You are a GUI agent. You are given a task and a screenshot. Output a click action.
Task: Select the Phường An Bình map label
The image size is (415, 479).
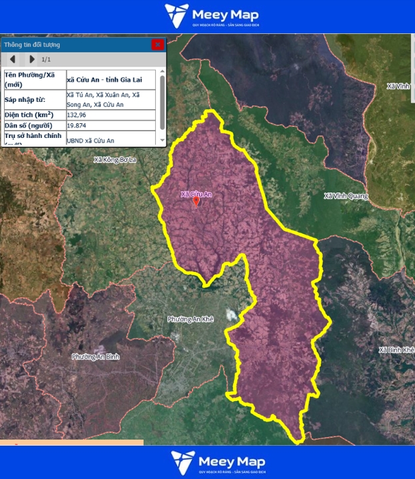click(x=95, y=357)
